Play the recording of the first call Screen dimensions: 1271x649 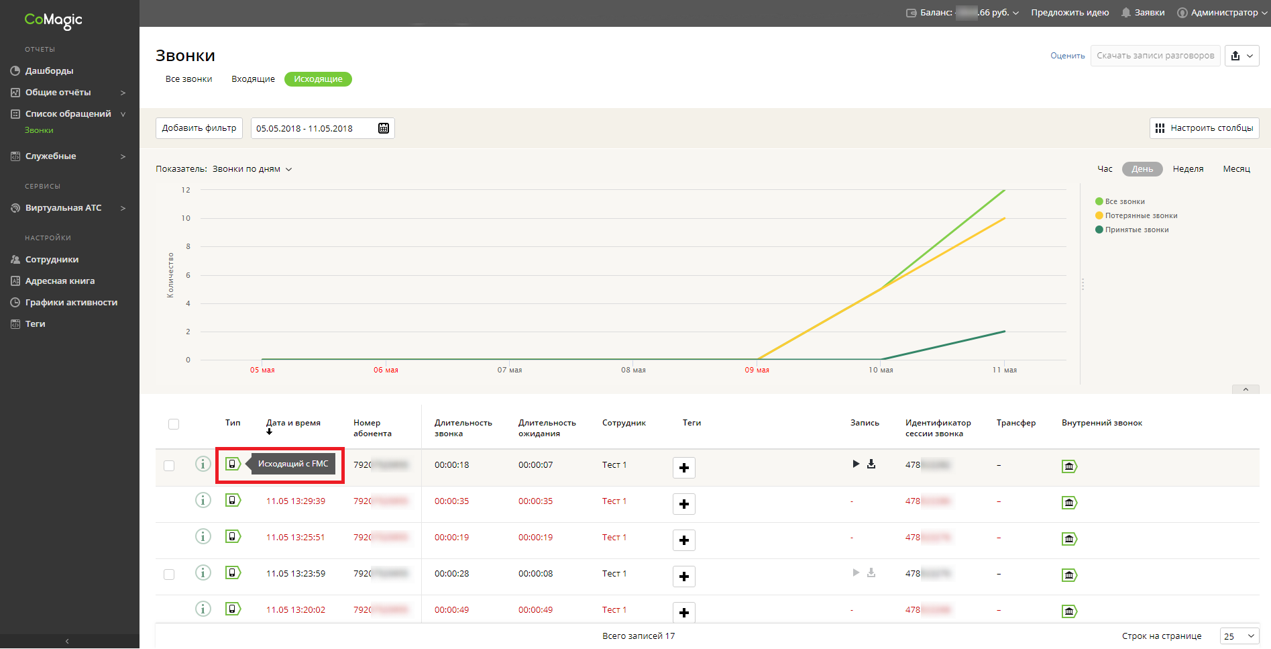coord(856,464)
